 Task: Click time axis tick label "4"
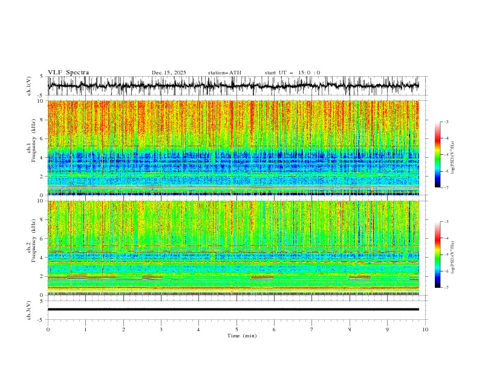point(198,329)
